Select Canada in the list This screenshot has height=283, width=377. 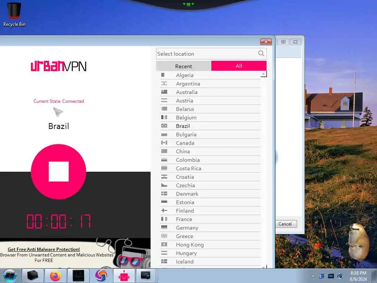[x=210, y=143]
